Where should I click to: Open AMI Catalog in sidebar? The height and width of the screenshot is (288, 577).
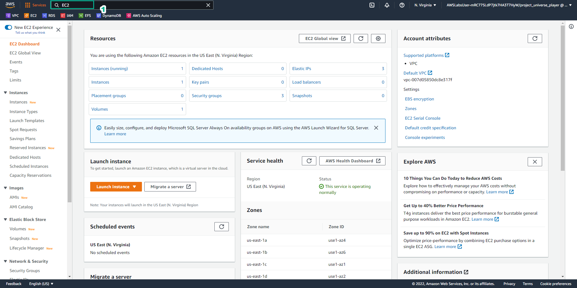[x=21, y=207]
